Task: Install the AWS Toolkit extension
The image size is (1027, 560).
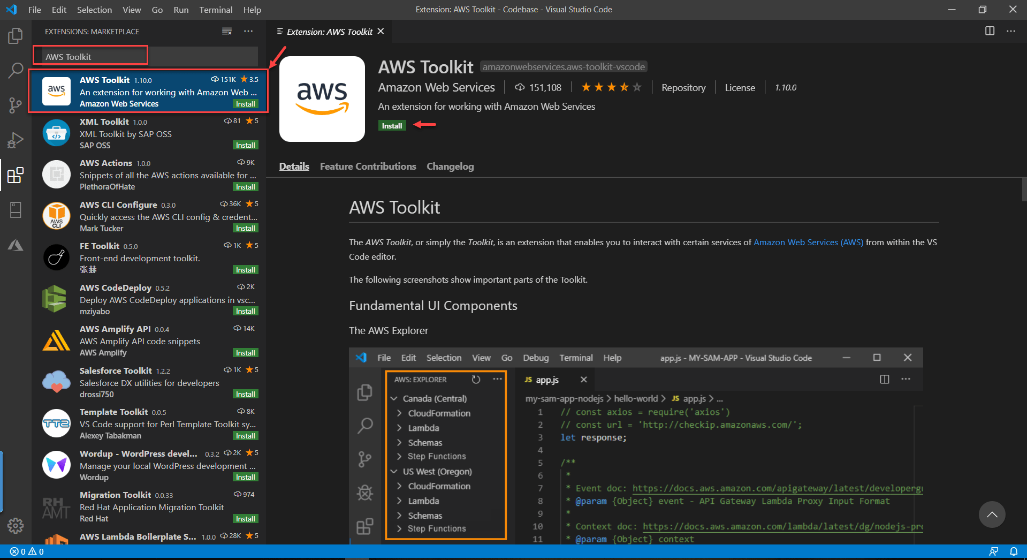Action: click(392, 125)
